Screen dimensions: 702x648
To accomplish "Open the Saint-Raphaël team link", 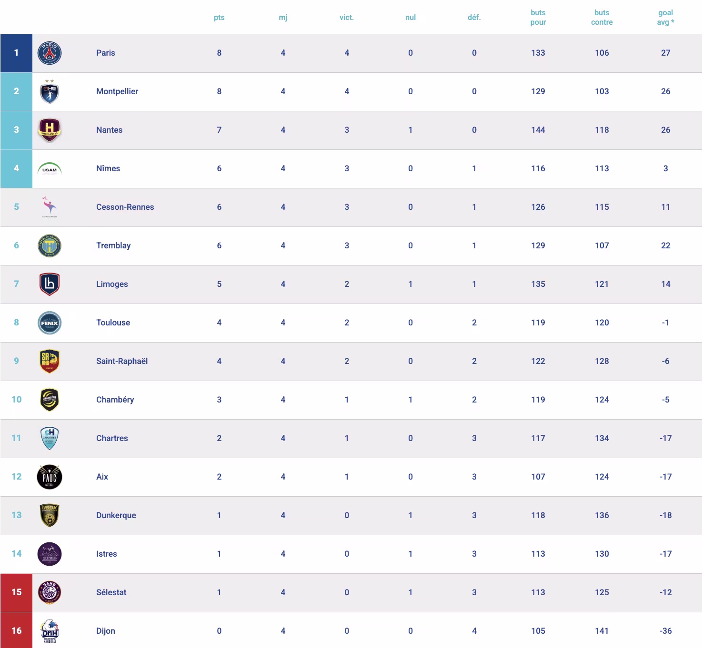I will pos(122,361).
